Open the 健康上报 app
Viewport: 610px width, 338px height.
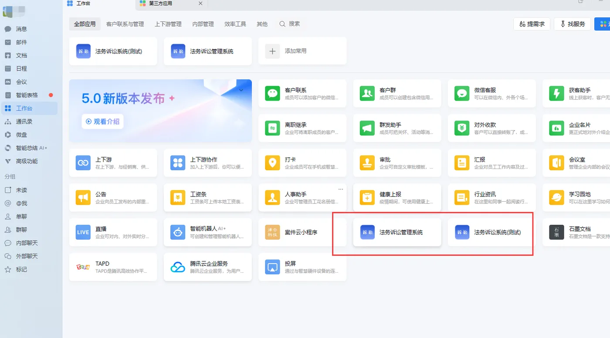(x=397, y=197)
